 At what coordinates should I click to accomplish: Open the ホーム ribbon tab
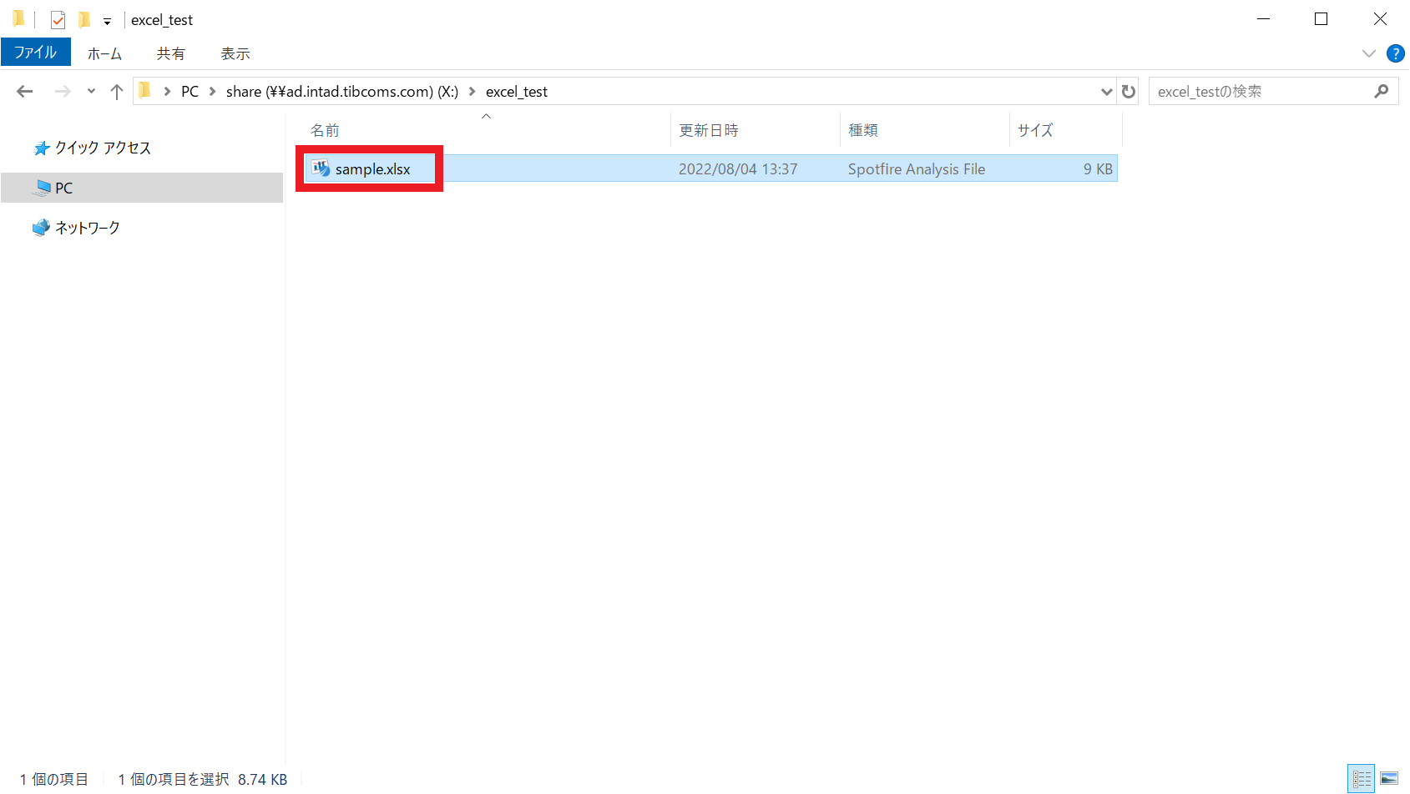104,53
